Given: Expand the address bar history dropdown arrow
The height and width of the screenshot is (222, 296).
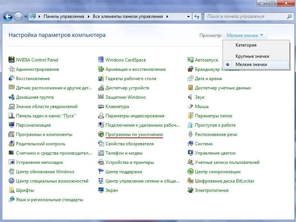Looking at the screenshot, I should click(x=188, y=17).
